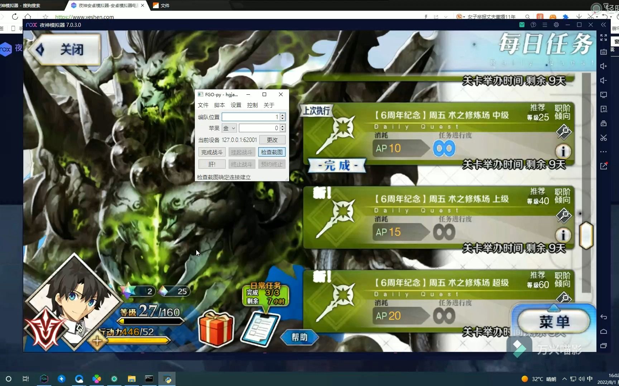This screenshot has height=386, width=619.
Task: Click Nox volume up icon
Action: click(x=604, y=66)
